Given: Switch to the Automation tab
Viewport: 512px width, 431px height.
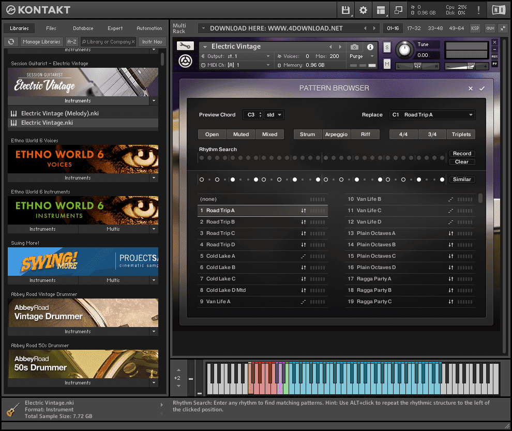Looking at the screenshot, I should (149, 28).
